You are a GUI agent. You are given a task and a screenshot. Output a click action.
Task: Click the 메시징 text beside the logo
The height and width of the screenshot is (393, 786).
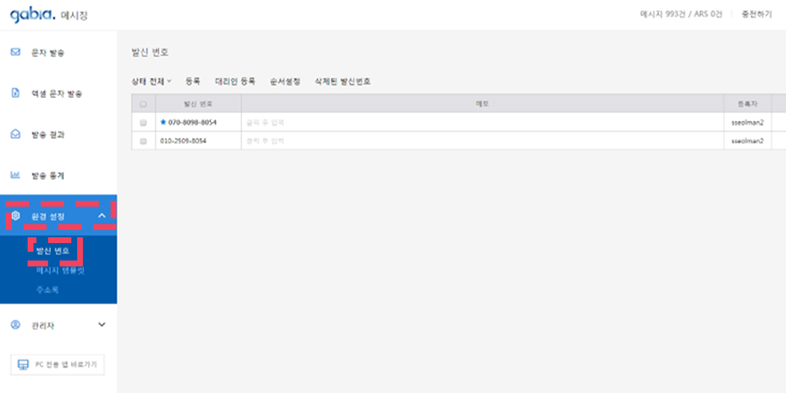tap(74, 16)
